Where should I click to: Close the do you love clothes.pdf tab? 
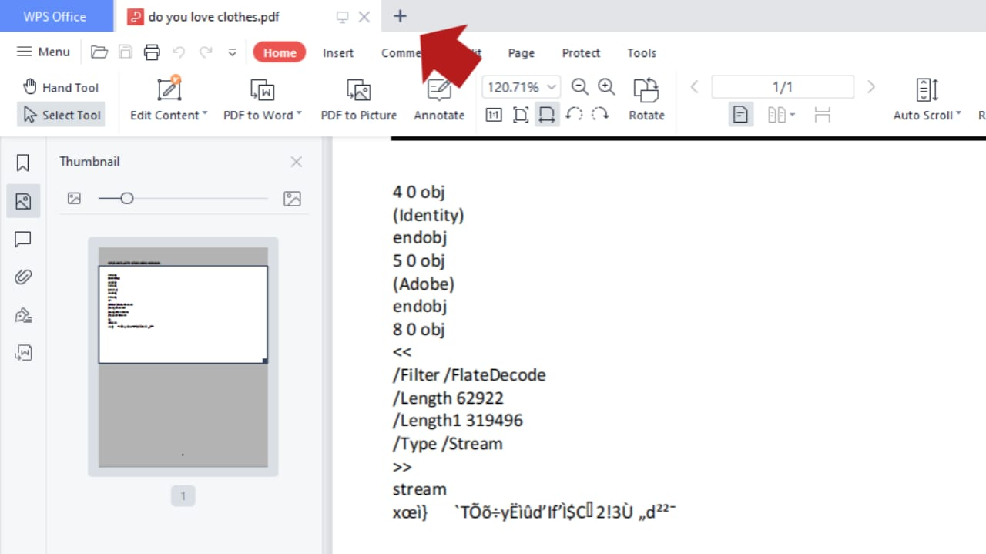tap(364, 16)
